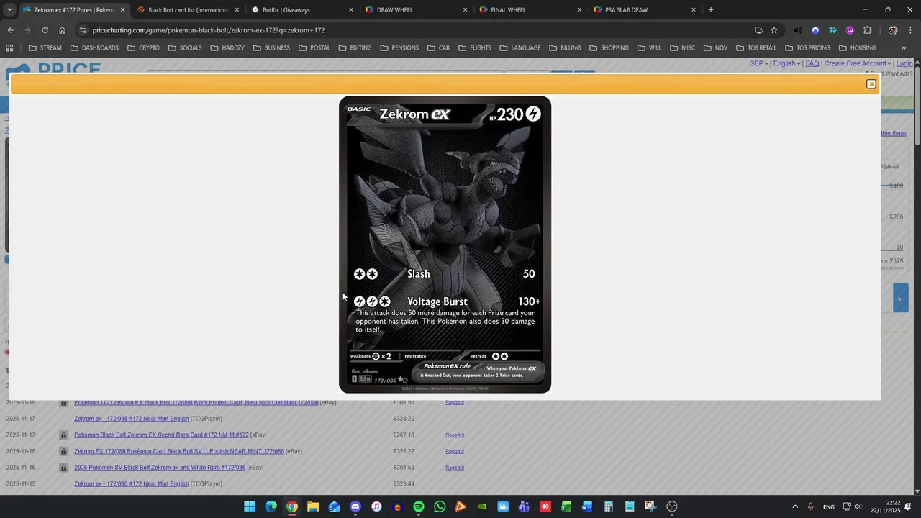Screen dimensions: 921x518
Task: Click the enlarged Zekrom ex card image
Action: (x=445, y=245)
